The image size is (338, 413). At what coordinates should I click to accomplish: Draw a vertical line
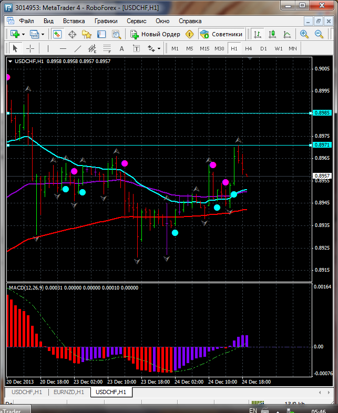pyautogui.click(x=48, y=48)
